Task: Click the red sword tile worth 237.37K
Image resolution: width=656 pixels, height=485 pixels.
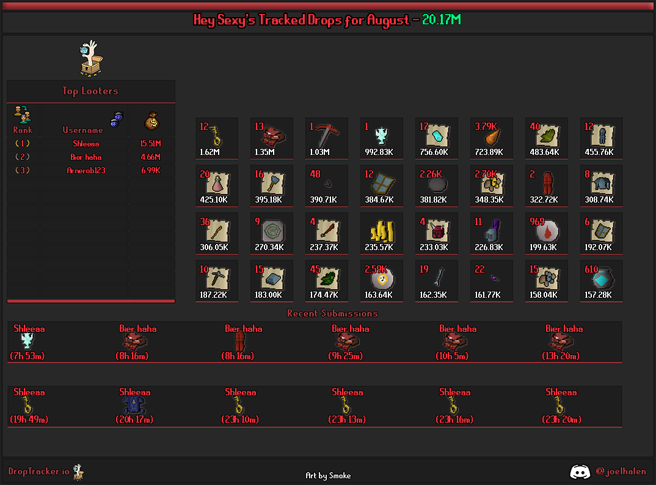Action: click(327, 234)
